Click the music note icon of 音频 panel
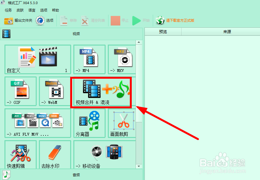260x180 pixels. click(6, 175)
